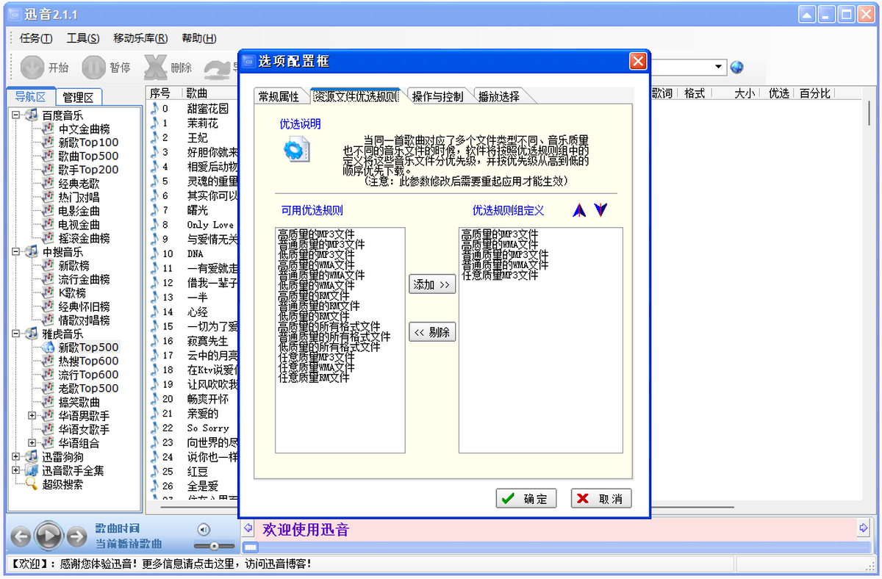This screenshot has width=882, height=579.
Task: Click the 超级搜索 magnifier icon
Action: (31, 484)
